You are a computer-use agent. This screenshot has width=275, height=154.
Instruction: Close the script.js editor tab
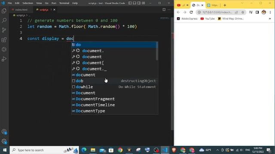55,9
